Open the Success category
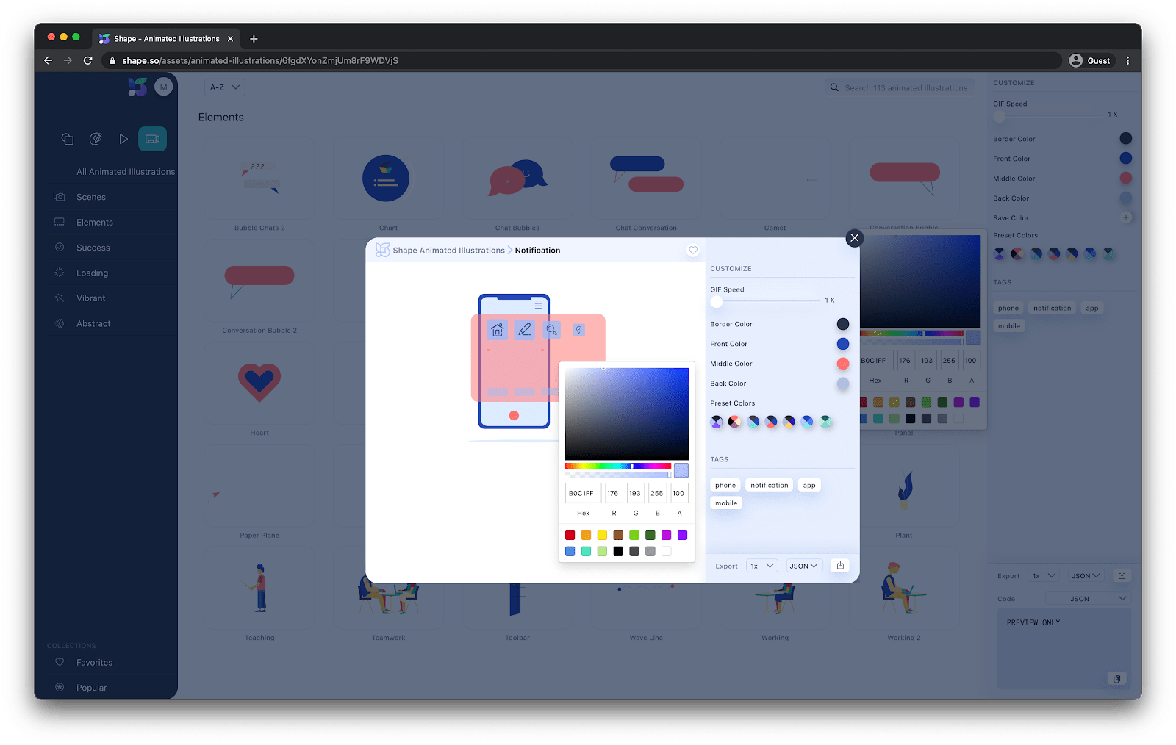The height and width of the screenshot is (745, 1176). (93, 248)
